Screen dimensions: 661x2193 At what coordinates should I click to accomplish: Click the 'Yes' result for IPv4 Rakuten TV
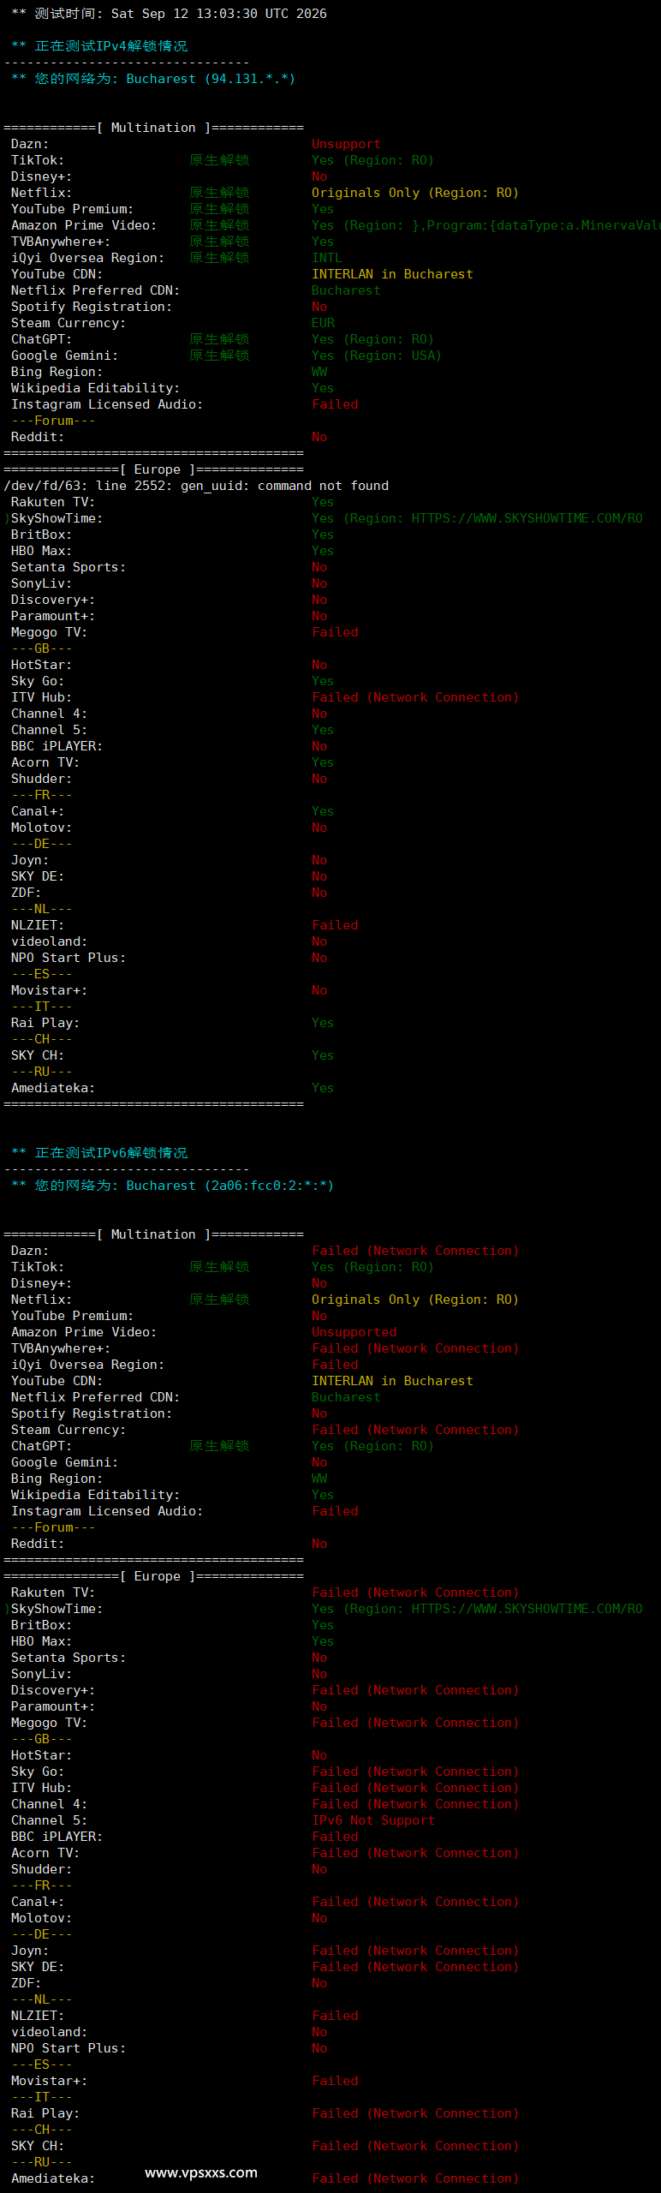tap(323, 502)
